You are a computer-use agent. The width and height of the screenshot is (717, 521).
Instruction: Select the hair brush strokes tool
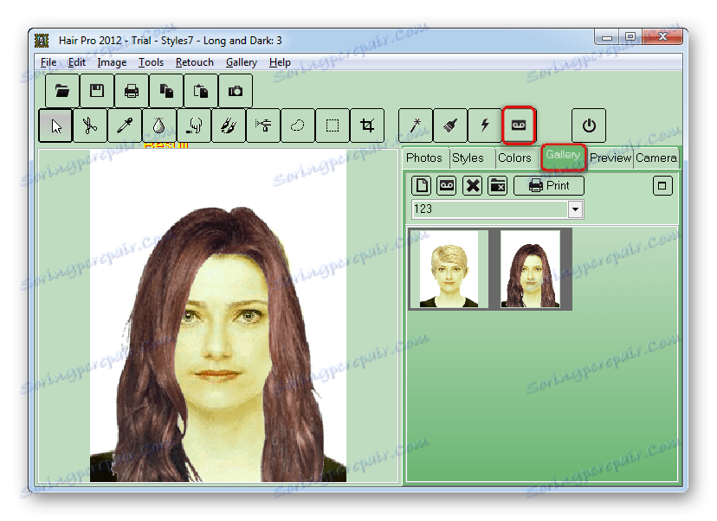click(229, 125)
